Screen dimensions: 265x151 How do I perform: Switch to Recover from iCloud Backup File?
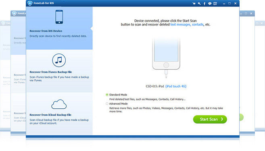pyautogui.click(x=59, y=114)
